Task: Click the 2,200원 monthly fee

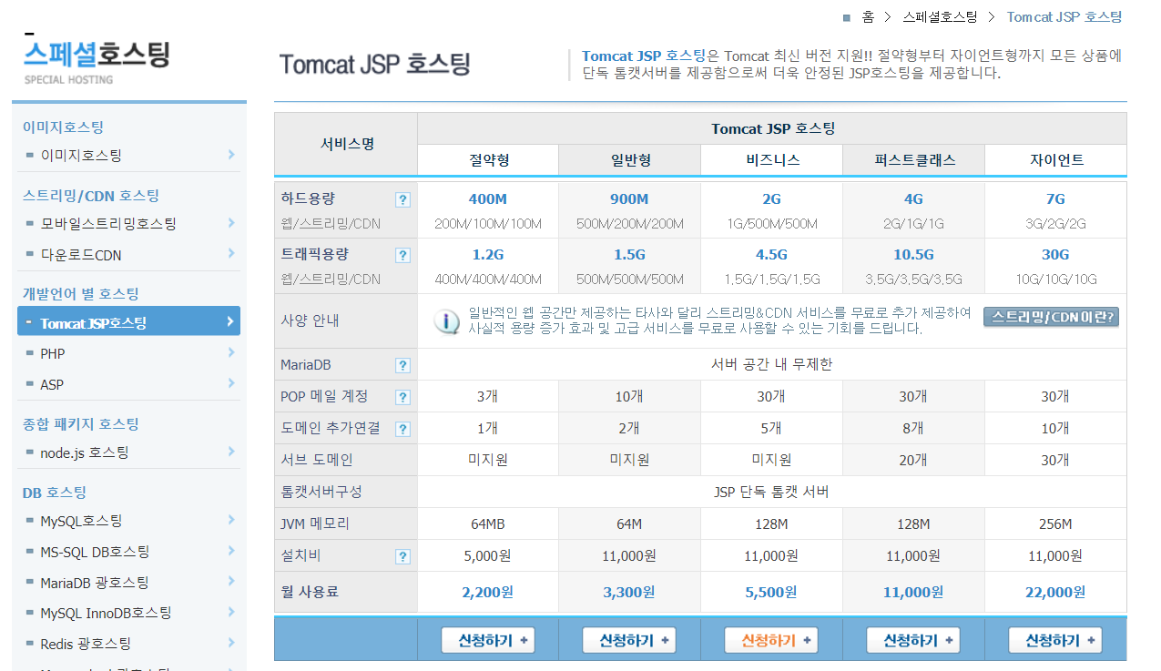Action: [488, 593]
